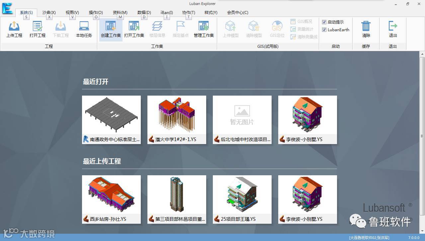
Task: Uncheck the LubanEarth checkbox
Action: 324,30
